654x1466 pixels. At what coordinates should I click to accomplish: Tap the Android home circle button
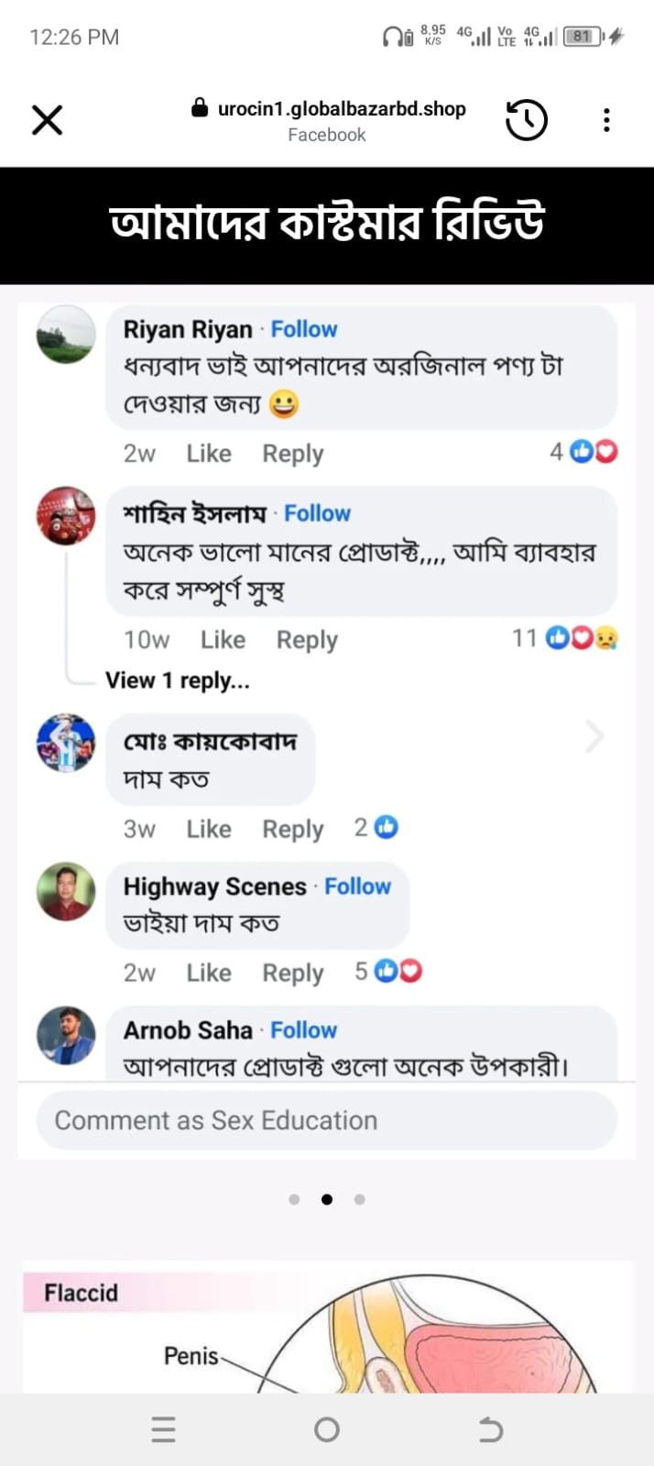[327, 1429]
